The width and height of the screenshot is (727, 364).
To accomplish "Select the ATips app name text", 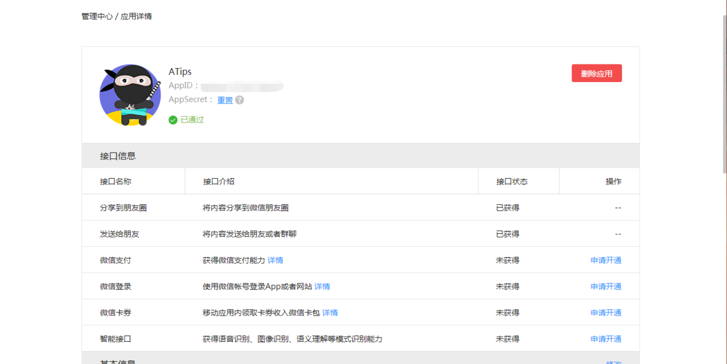I will (180, 72).
